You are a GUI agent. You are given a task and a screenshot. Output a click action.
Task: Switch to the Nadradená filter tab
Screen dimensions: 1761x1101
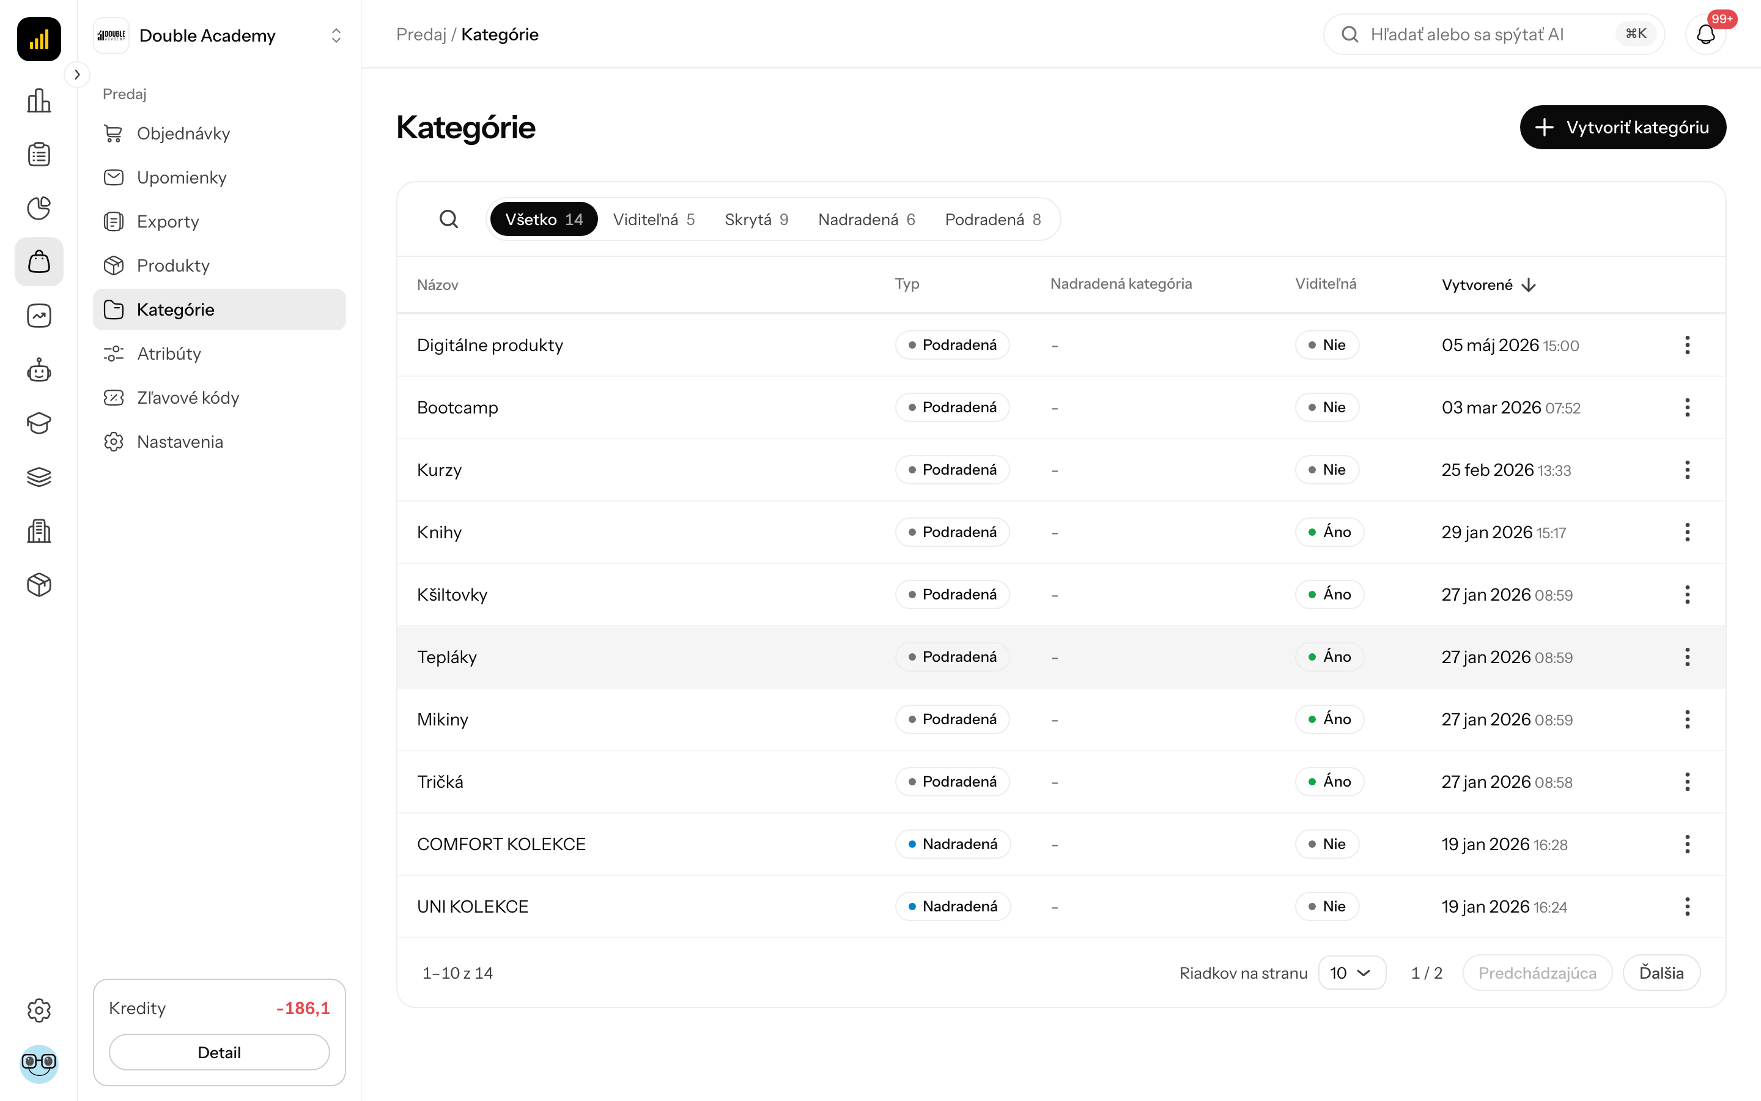pyautogui.click(x=866, y=219)
